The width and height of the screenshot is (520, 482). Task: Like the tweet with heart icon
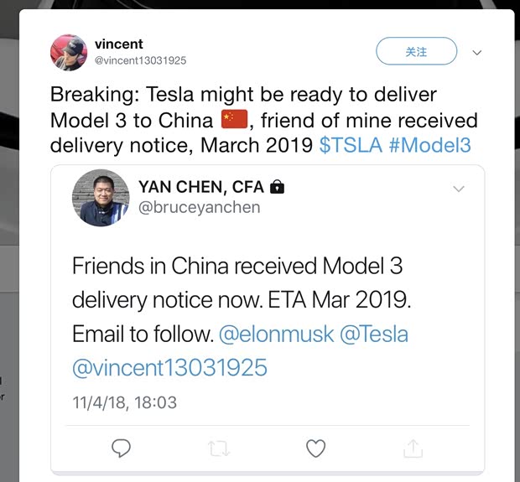coord(315,448)
